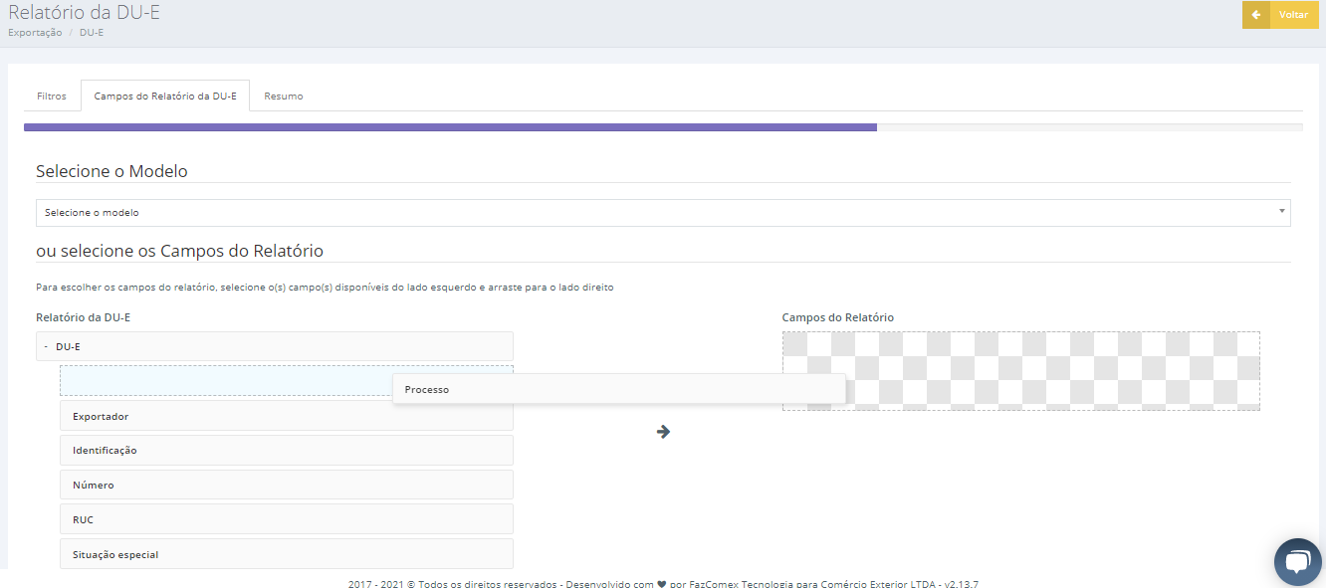Open the chat support bubble icon

click(1297, 562)
